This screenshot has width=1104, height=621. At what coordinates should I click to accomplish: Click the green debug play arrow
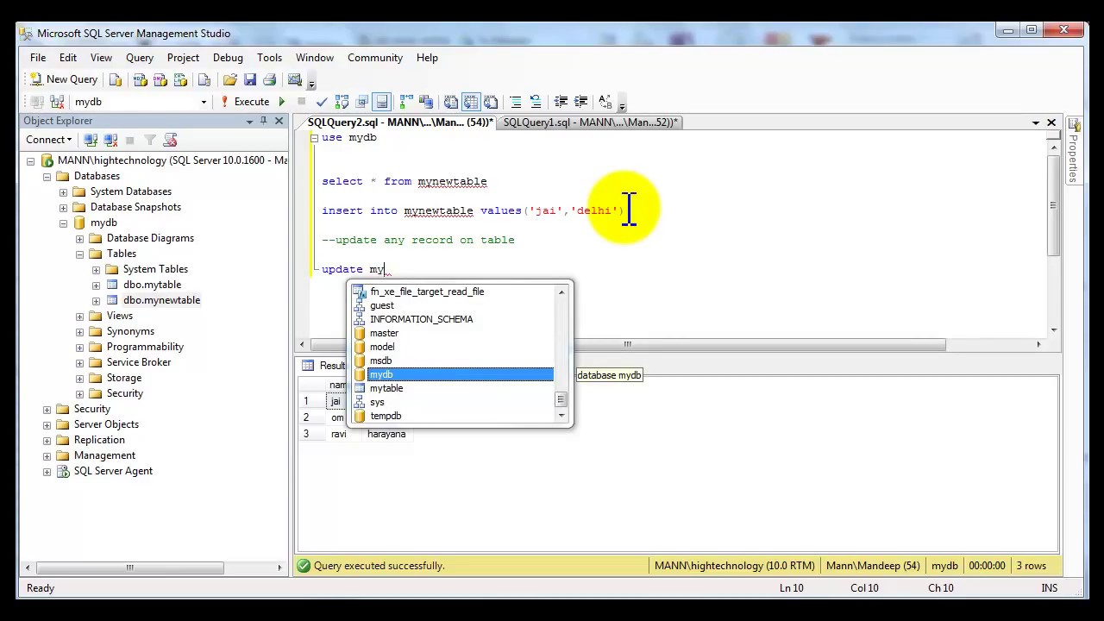(x=282, y=102)
